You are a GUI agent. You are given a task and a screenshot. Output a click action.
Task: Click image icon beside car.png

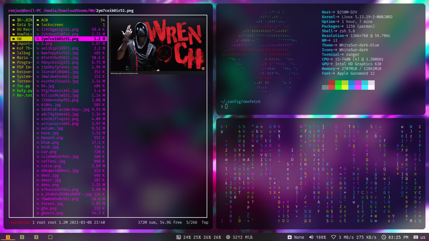[38, 152]
